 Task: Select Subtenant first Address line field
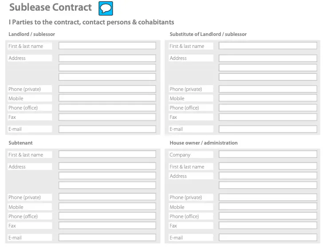tap(107, 166)
